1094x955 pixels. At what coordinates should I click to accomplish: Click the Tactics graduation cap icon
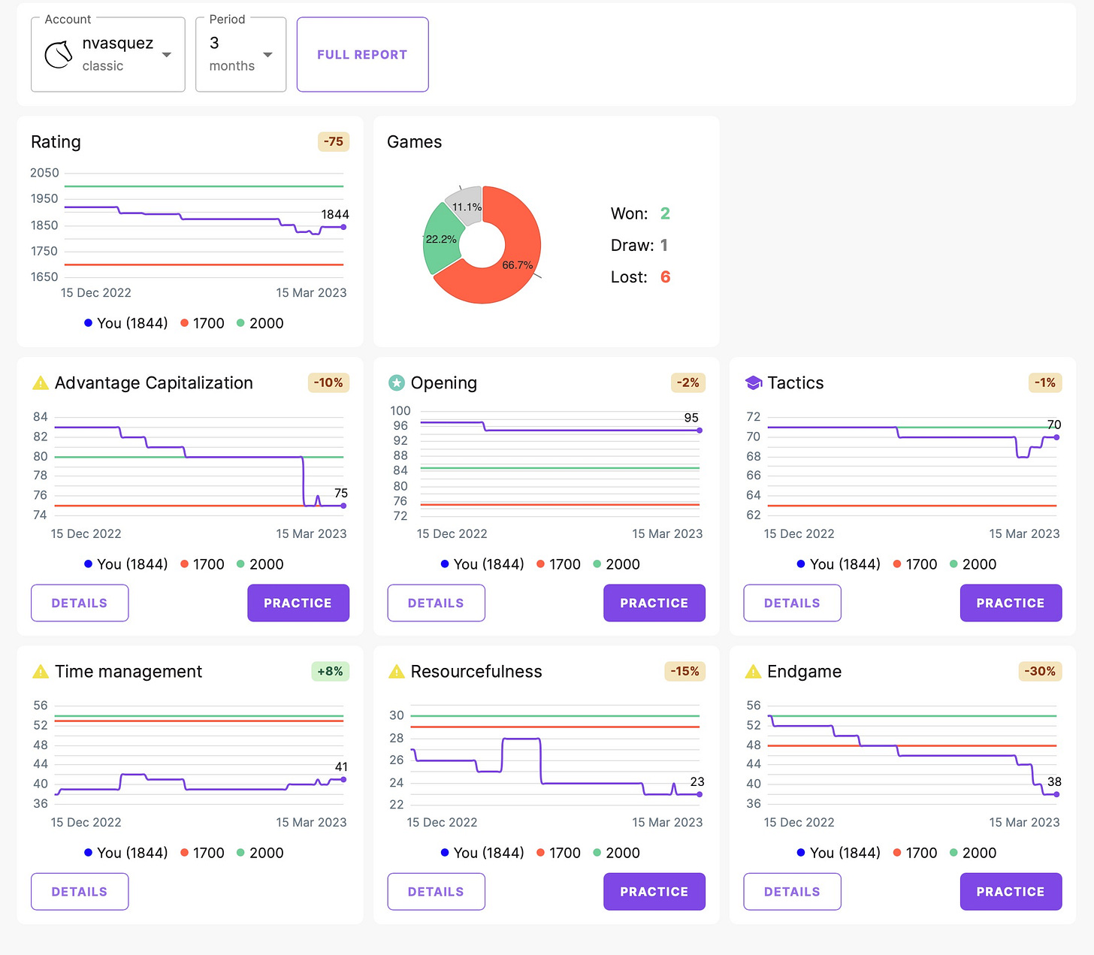pos(753,383)
